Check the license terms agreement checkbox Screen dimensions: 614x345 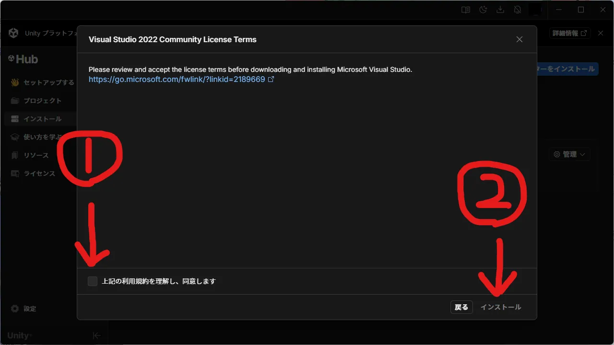coord(93,281)
